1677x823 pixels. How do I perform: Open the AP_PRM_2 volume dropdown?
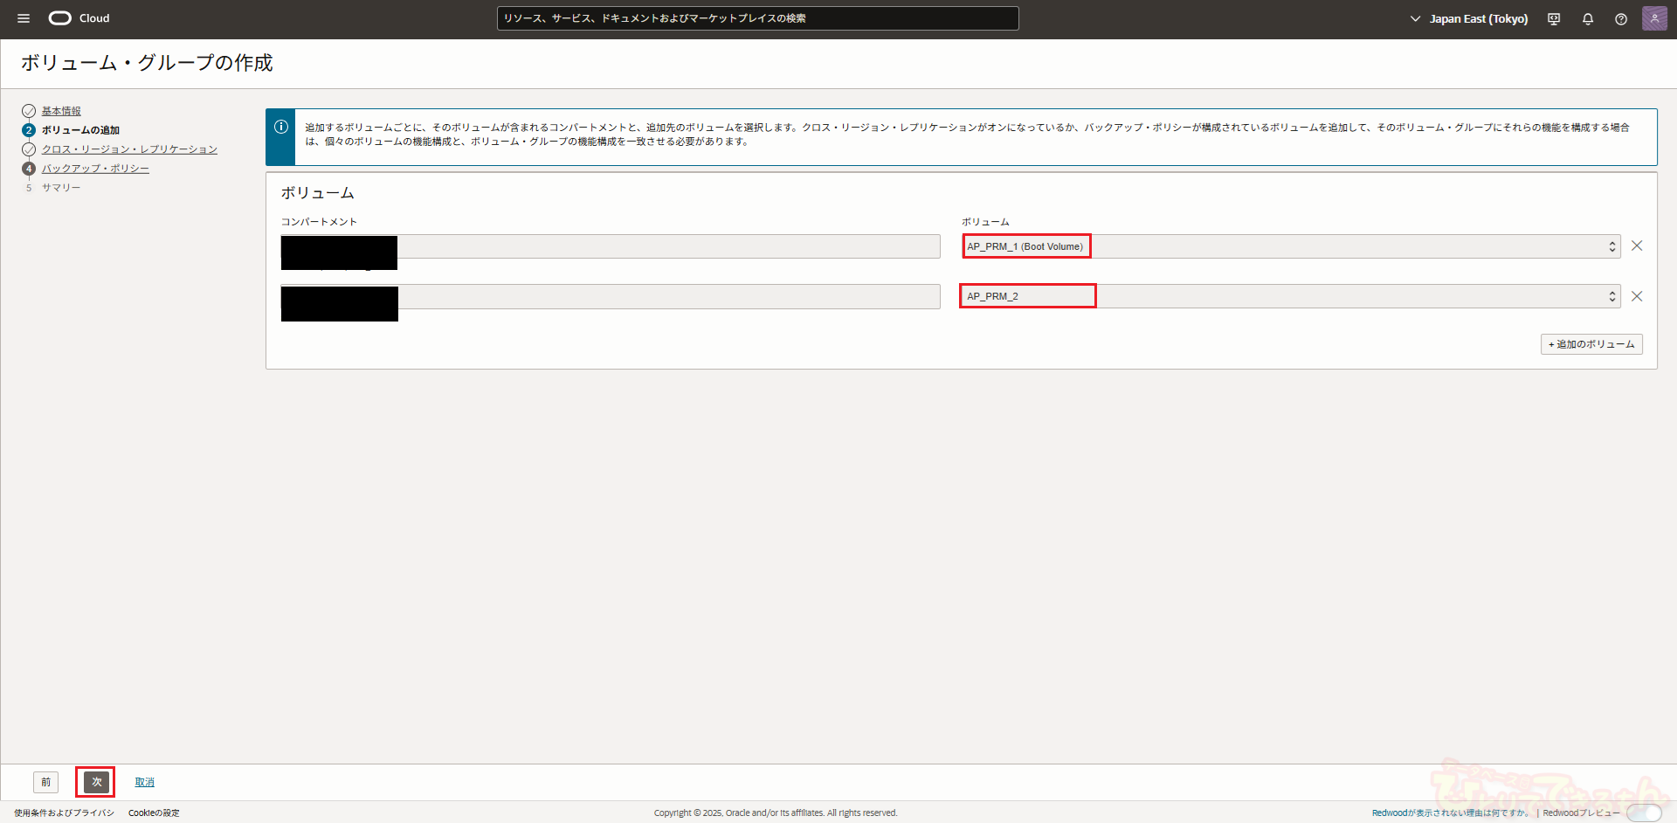coord(1290,296)
